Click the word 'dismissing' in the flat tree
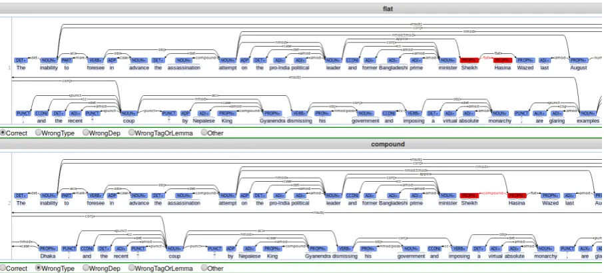 299,121
